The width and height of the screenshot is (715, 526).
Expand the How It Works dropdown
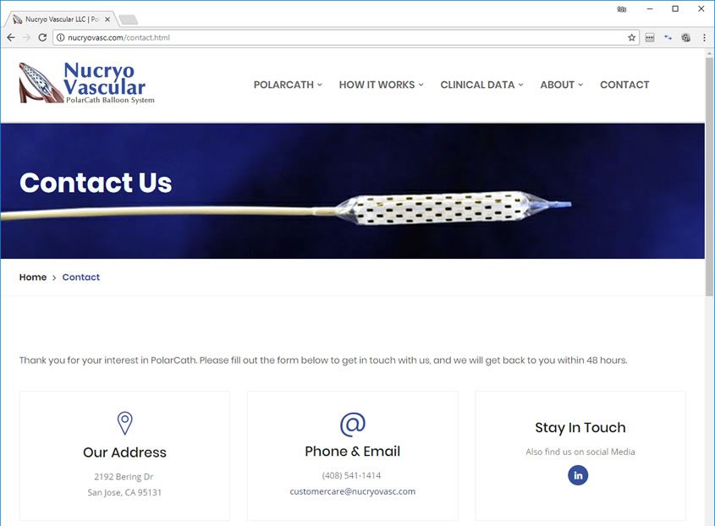[382, 85]
